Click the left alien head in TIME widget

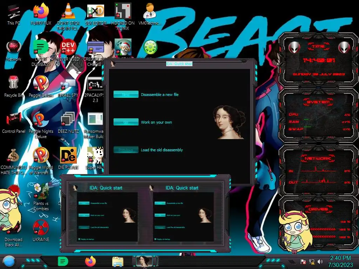[x=294, y=47]
